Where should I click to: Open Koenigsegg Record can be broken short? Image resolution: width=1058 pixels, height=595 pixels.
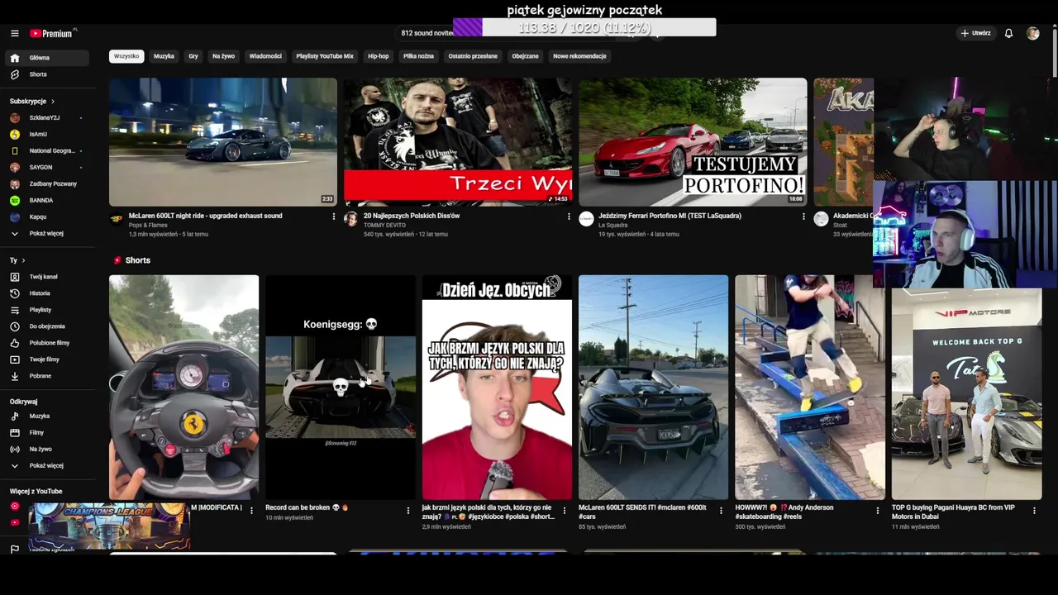[341, 388]
